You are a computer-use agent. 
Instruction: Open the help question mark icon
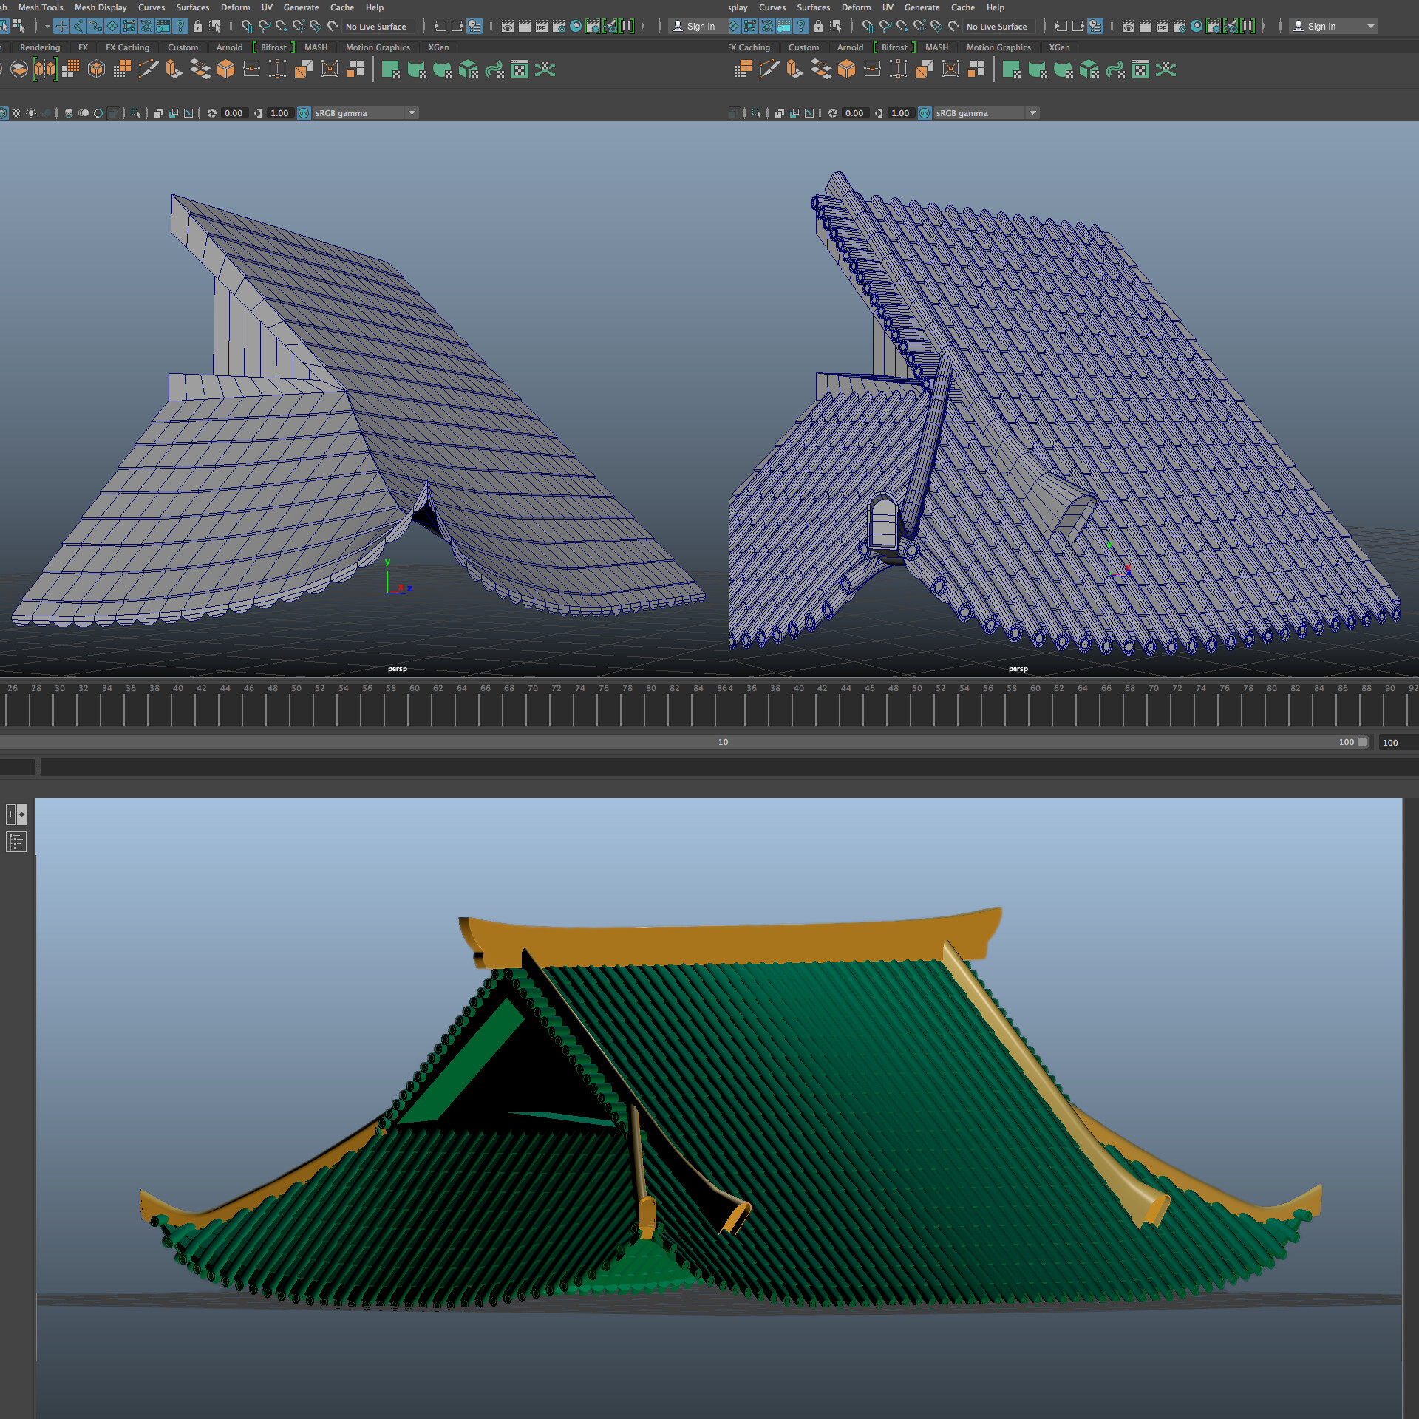tap(179, 25)
